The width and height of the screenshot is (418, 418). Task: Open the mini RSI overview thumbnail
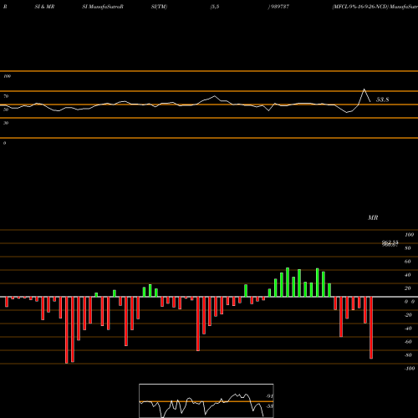click(x=206, y=400)
